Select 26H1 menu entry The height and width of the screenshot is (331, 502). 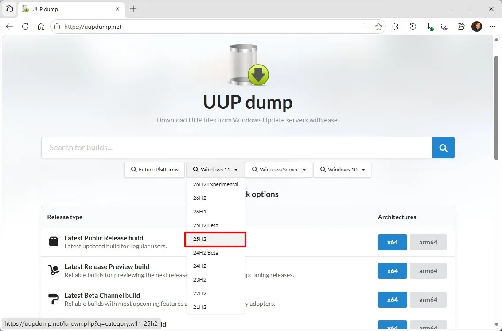click(x=215, y=212)
